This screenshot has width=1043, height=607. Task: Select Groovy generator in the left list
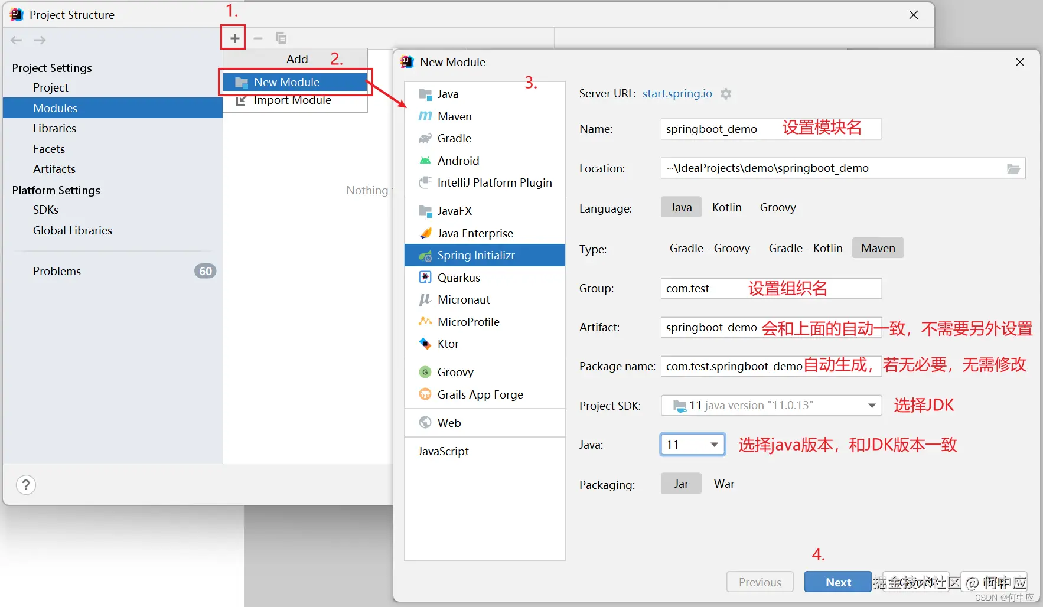(484, 372)
